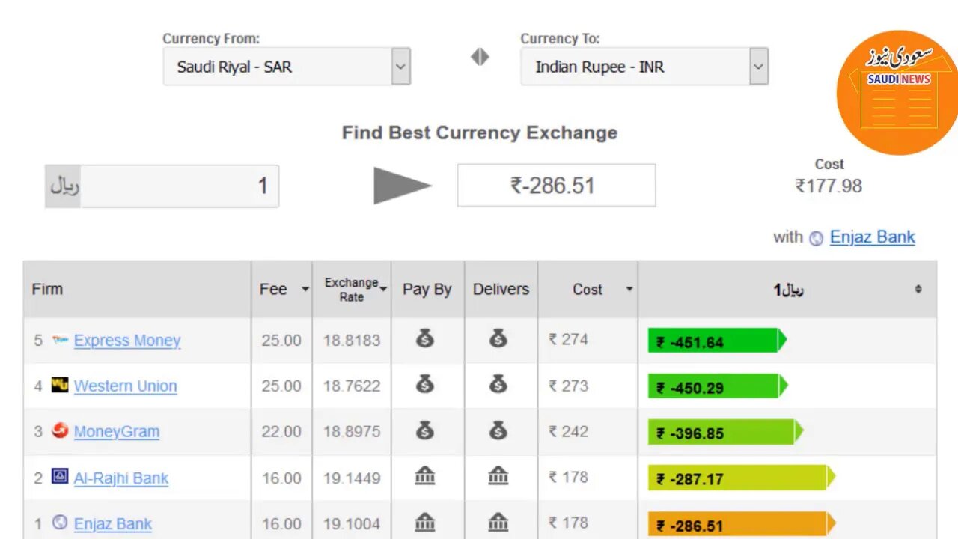
Task: Click the Delivers column header
Action: [501, 289]
